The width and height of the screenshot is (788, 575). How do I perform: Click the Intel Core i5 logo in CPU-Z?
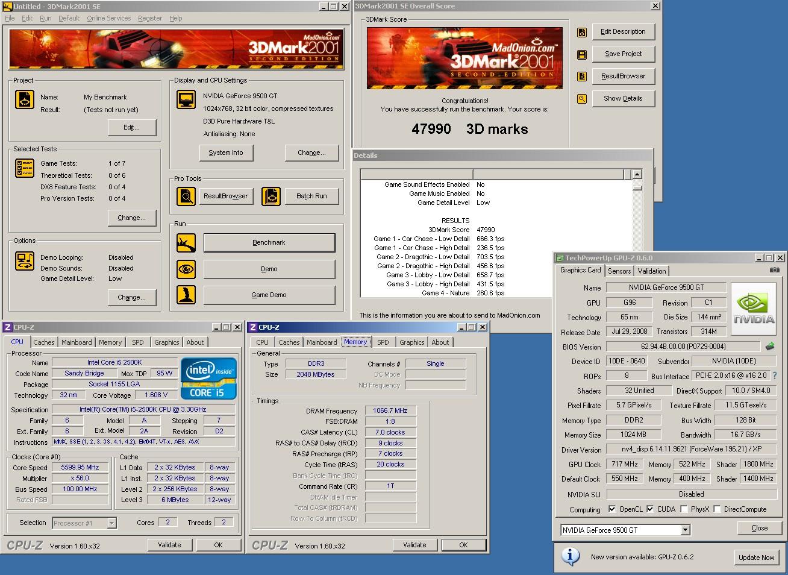click(209, 379)
